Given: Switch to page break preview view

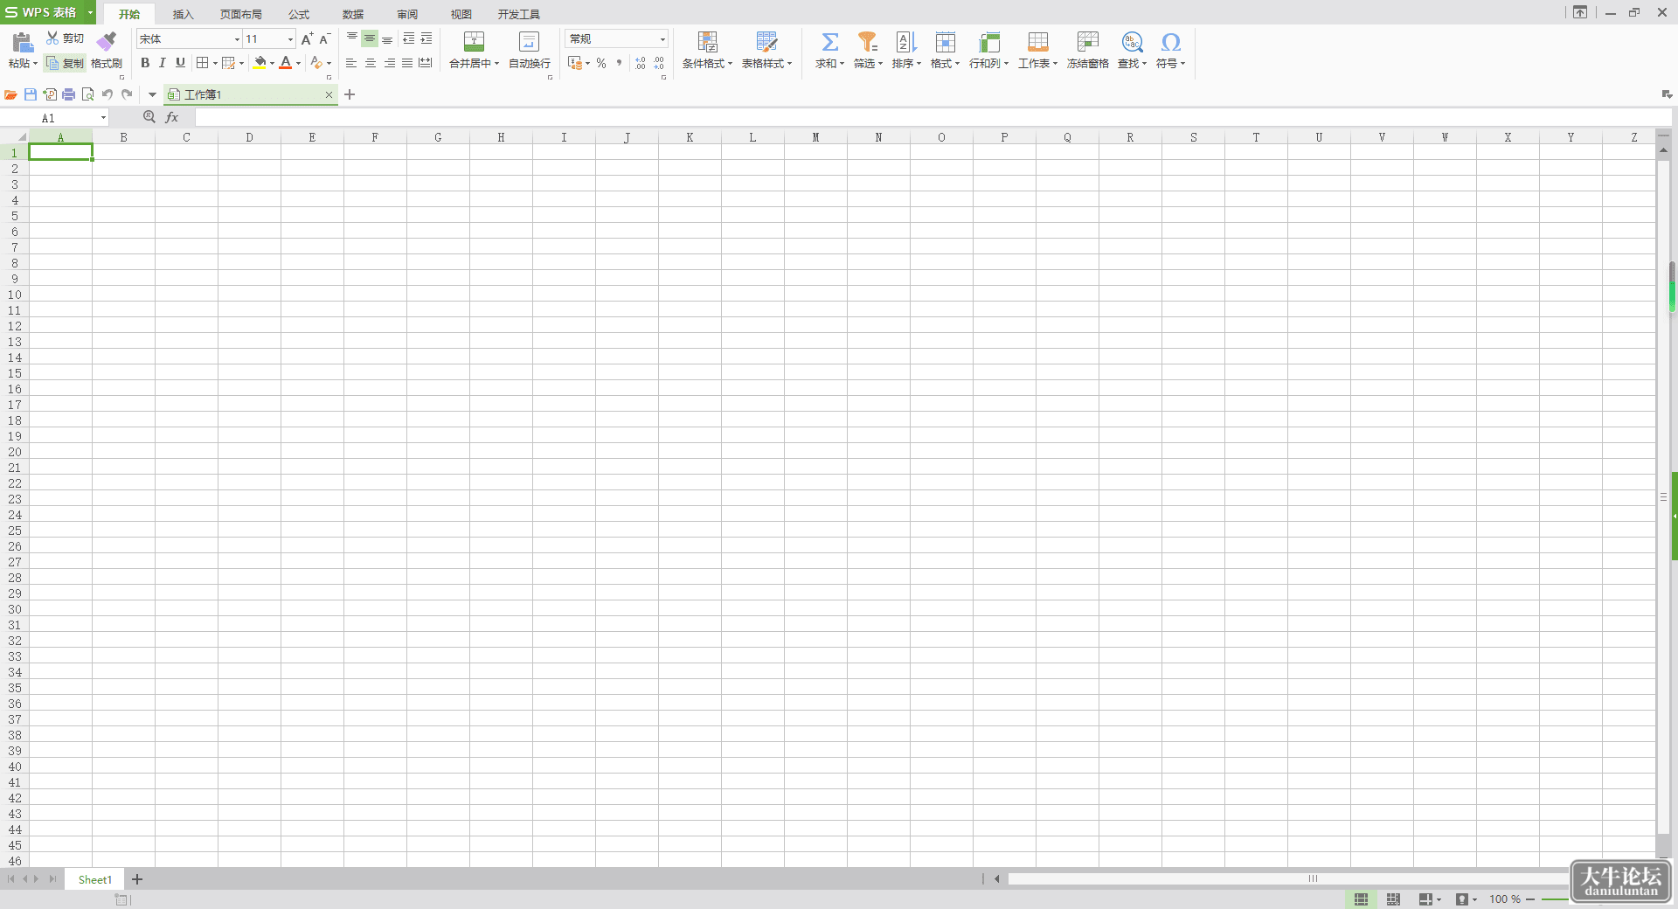Looking at the screenshot, I should [x=1393, y=899].
